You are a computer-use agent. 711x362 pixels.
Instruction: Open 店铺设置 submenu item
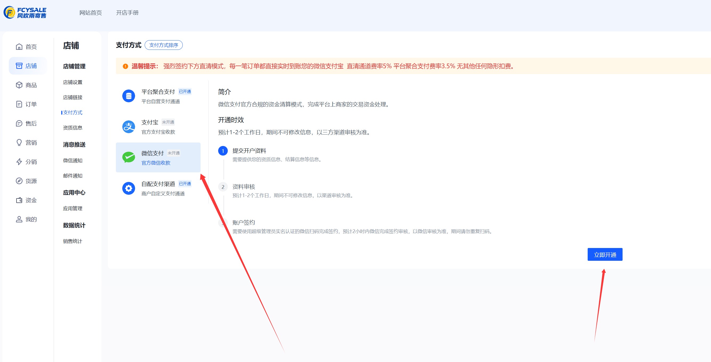[x=72, y=82]
